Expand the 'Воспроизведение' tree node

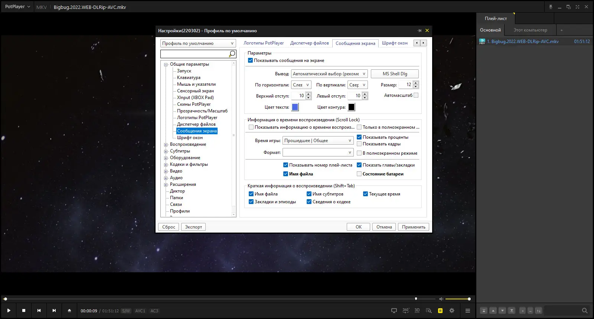coord(166,145)
